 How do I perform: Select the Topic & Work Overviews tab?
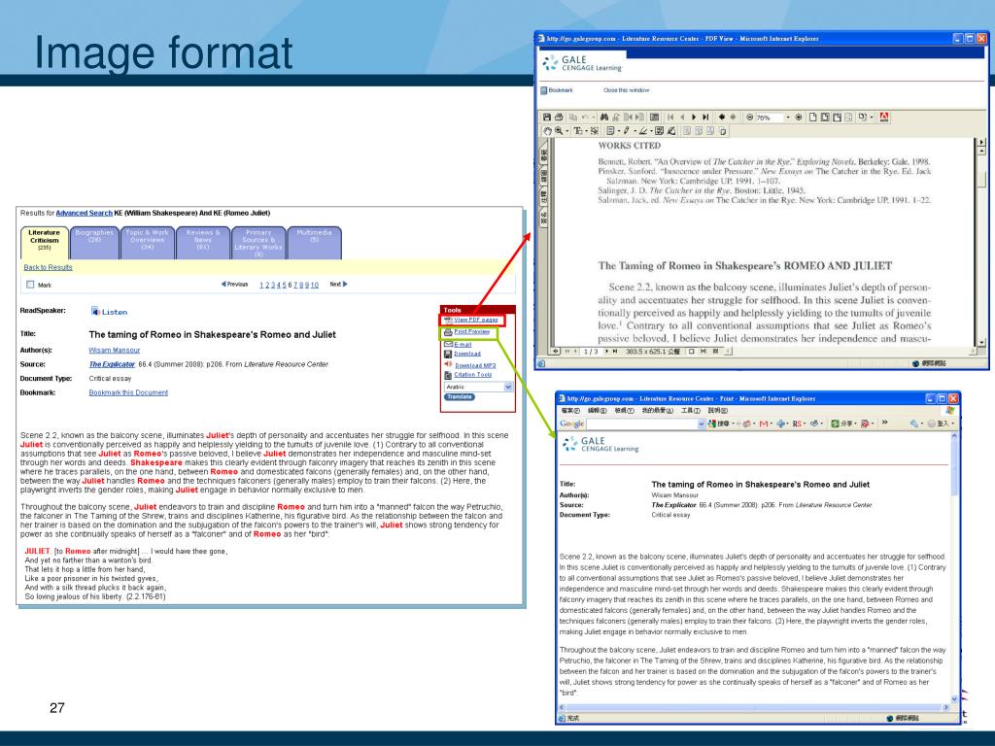148,242
